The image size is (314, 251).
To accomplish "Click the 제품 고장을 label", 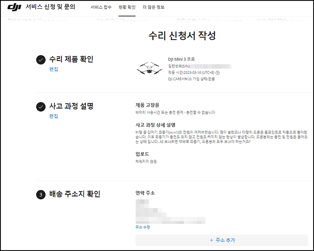I will 147,105.
